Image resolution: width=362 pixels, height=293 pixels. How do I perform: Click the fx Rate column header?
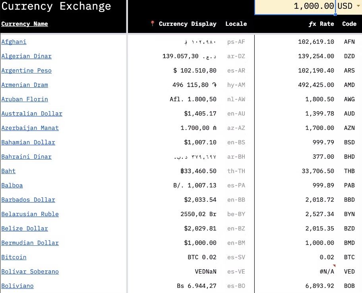321,24
